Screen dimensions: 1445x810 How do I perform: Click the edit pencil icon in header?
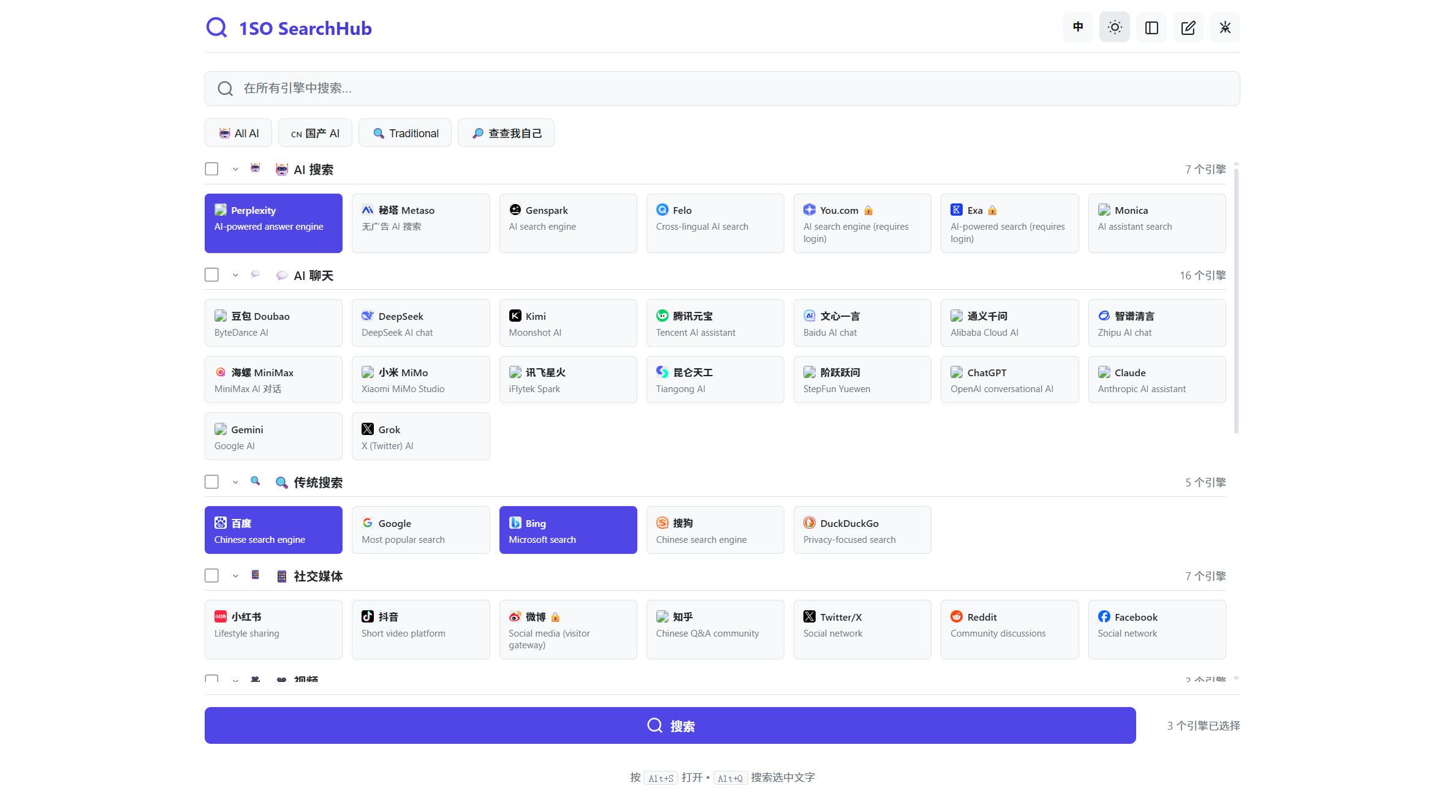tap(1188, 28)
